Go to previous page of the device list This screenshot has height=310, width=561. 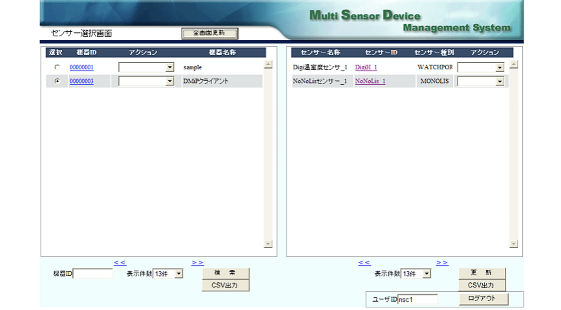[120, 263]
